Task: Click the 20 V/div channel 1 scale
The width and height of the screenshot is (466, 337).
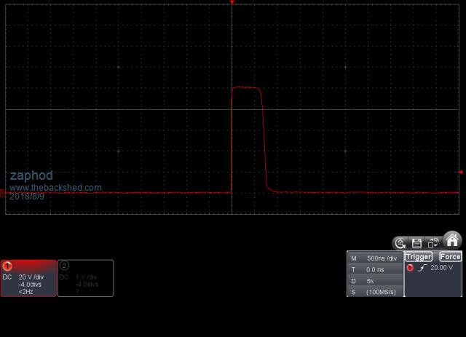Action: click(x=31, y=277)
